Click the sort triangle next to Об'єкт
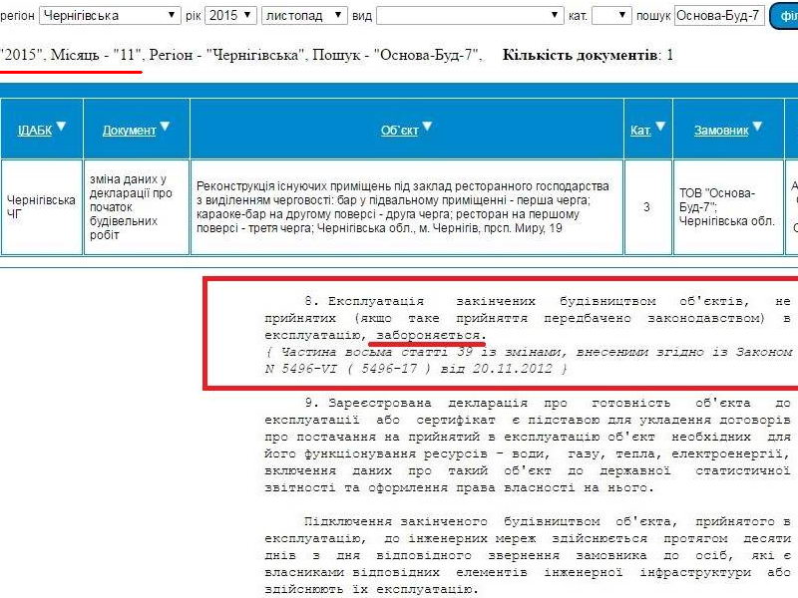Screen dimensions: 798x598 [x=427, y=126]
